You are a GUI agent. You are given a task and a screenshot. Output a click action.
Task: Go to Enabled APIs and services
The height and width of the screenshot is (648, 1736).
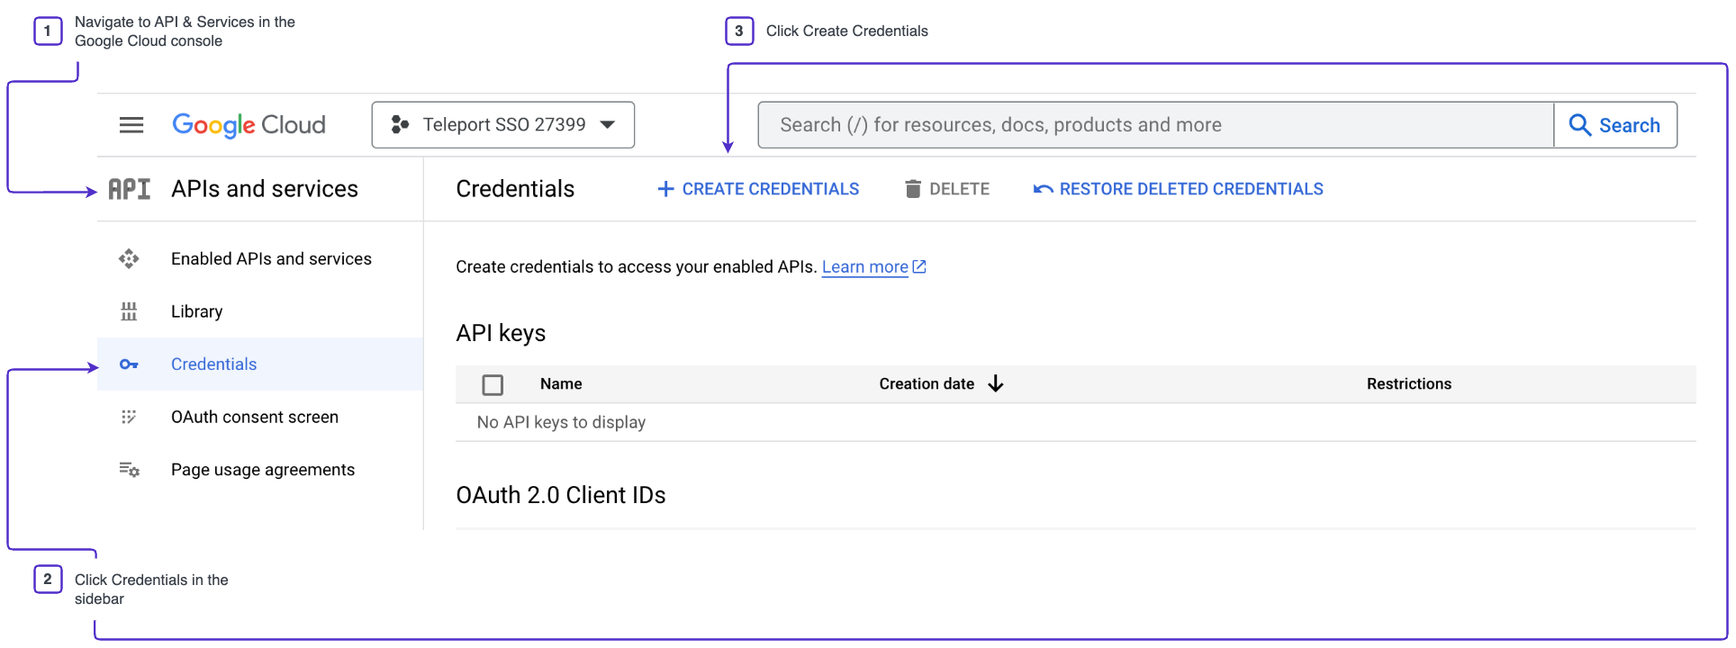point(271,259)
